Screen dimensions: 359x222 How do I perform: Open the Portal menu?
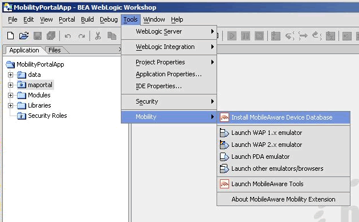(x=67, y=20)
